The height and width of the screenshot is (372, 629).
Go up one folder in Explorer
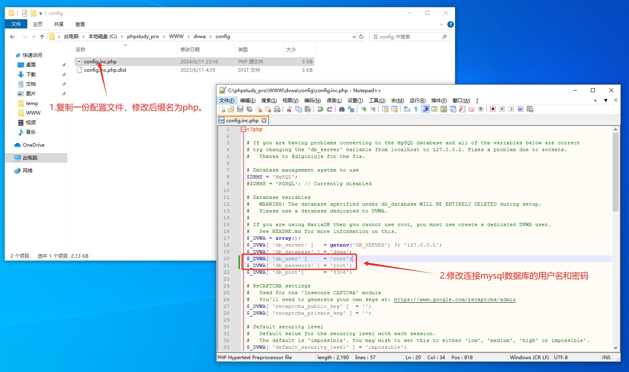click(x=42, y=36)
